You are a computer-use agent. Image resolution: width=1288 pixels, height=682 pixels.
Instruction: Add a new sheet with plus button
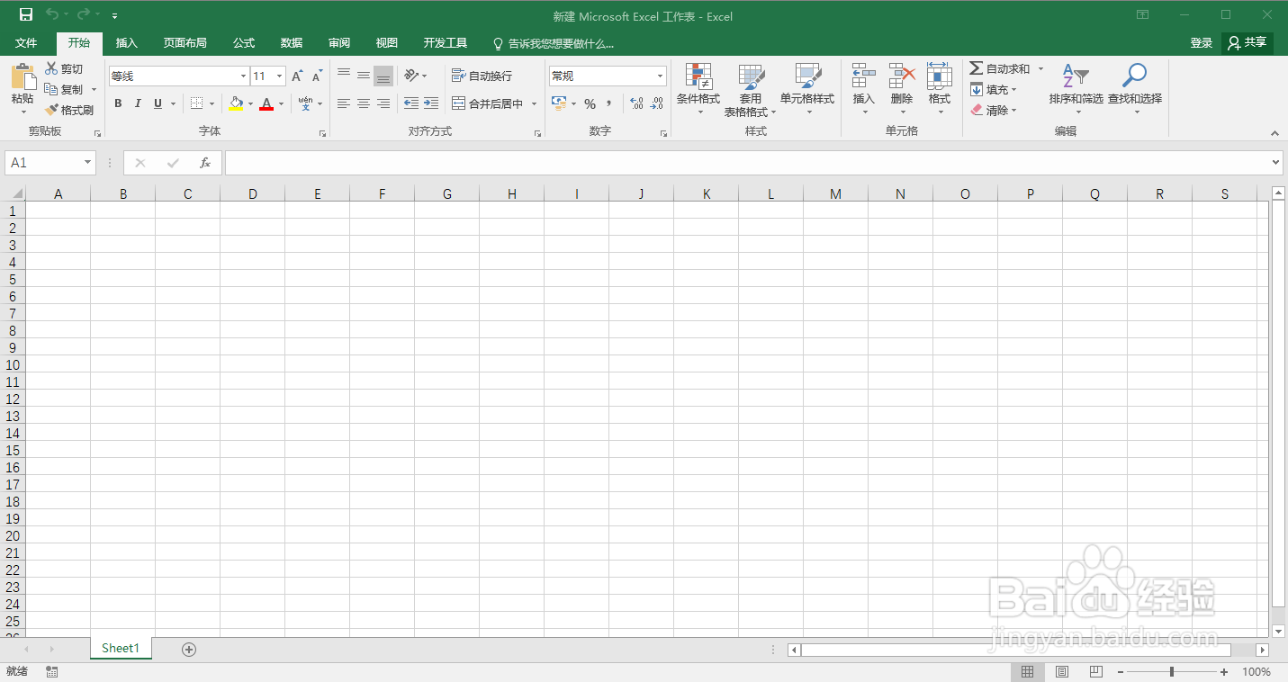click(189, 650)
